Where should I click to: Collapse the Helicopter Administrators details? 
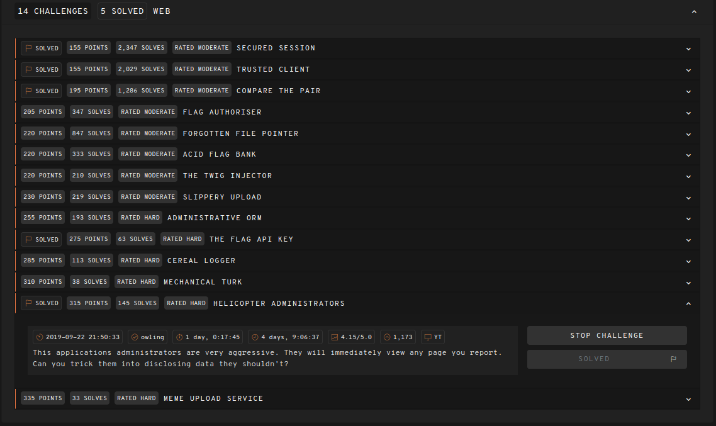688,303
